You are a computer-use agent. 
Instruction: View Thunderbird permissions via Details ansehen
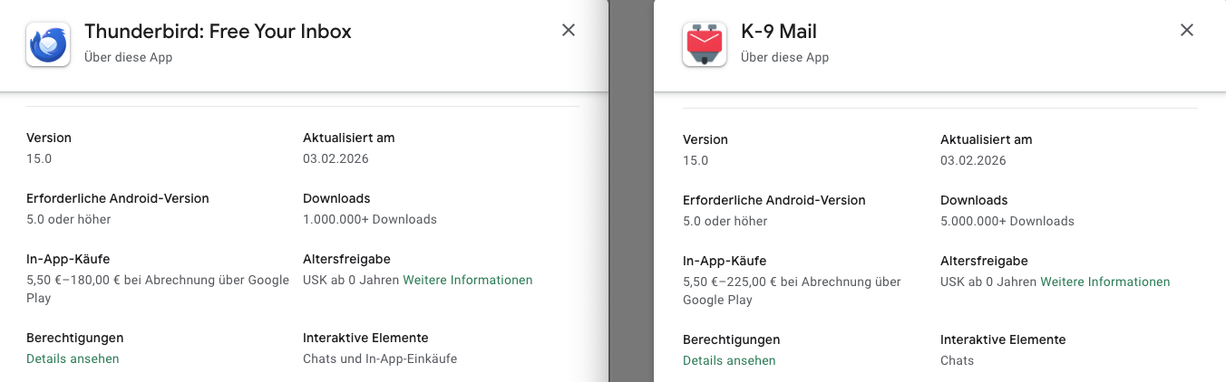[73, 358]
